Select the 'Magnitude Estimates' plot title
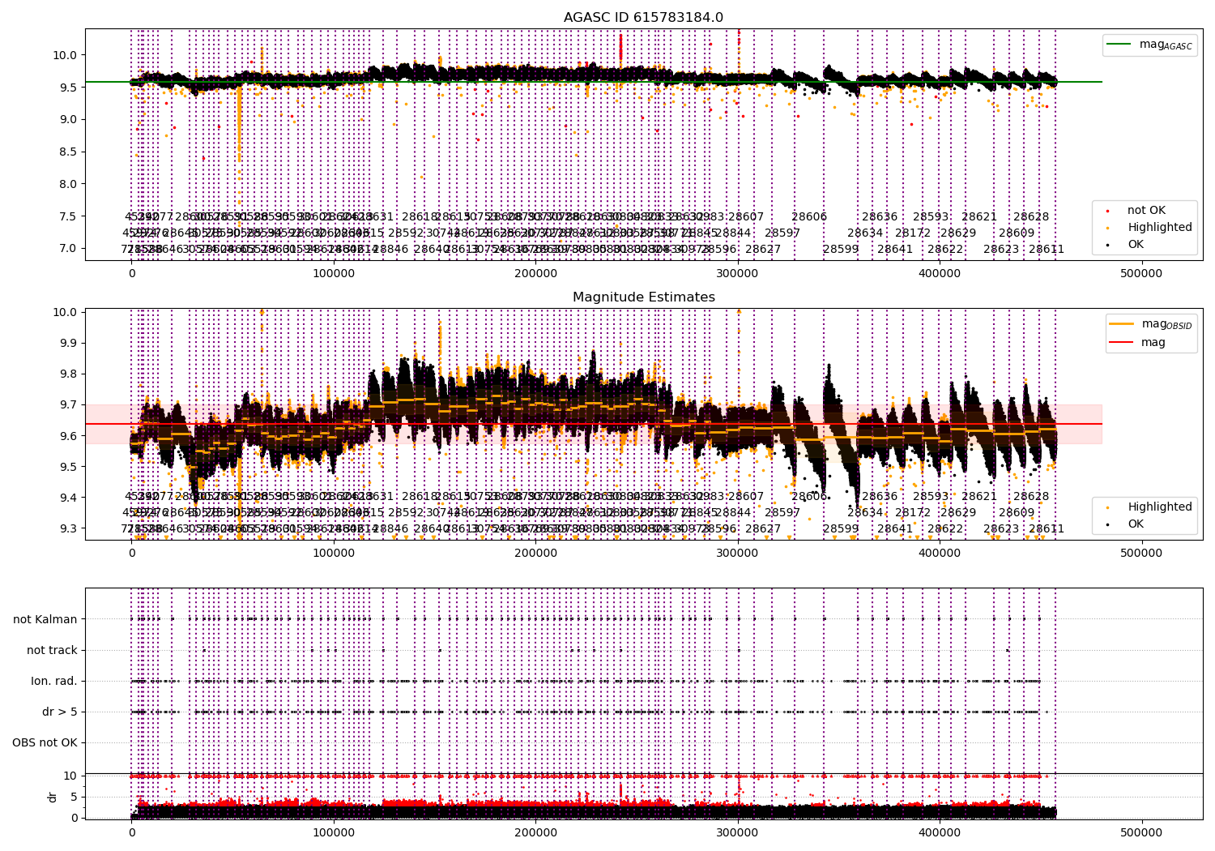The height and width of the screenshot is (851, 1215). click(x=643, y=297)
